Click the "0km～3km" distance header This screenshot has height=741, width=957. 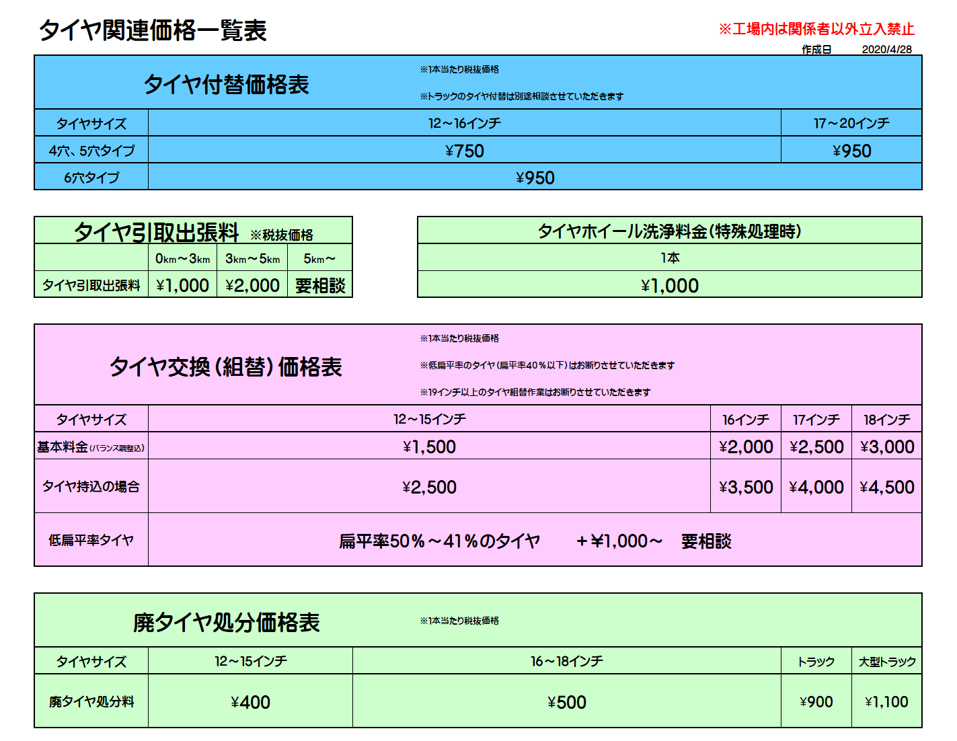click(183, 259)
